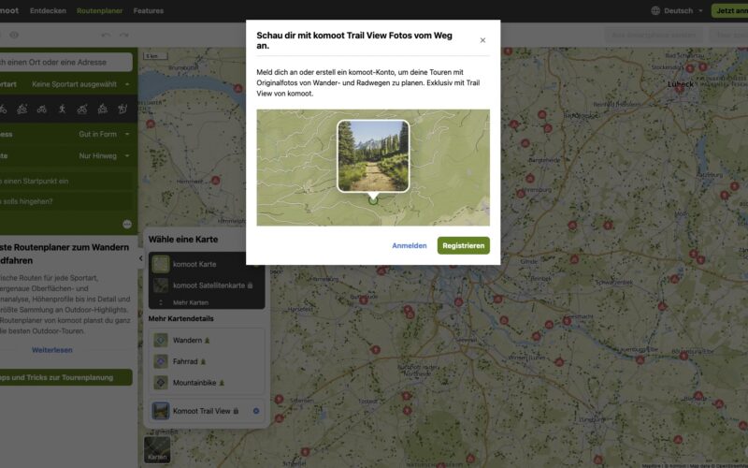Collapse the sidebar with the left chevron
Screen dimensions: 748x468
[x=141, y=258]
